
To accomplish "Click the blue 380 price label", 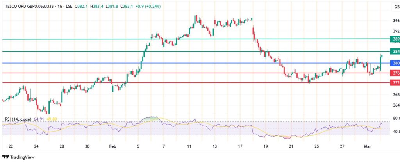I will (x=395, y=63).
